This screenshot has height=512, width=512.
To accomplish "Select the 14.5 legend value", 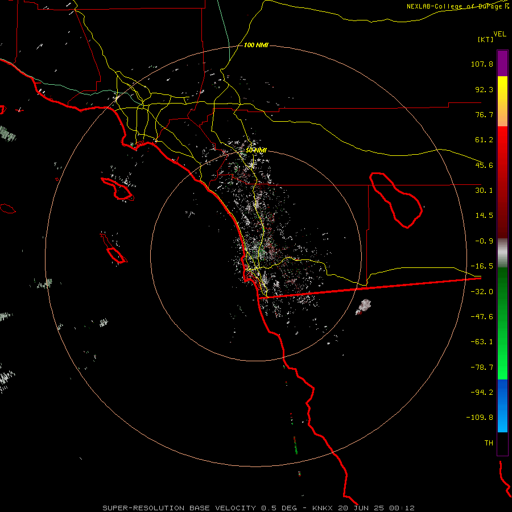I will pyautogui.click(x=484, y=216).
